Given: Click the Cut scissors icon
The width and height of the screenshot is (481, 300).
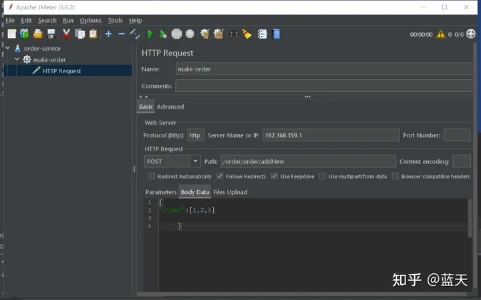Looking at the screenshot, I should 66,34.
